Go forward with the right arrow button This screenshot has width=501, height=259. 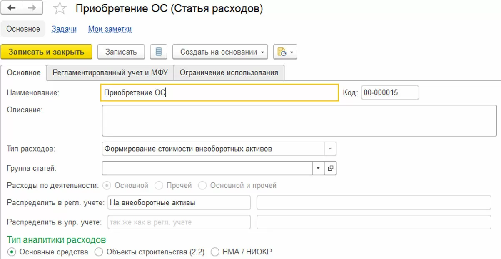(32, 8)
